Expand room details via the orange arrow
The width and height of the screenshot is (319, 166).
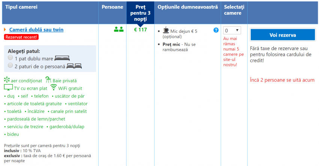click(x=5, y=30)
